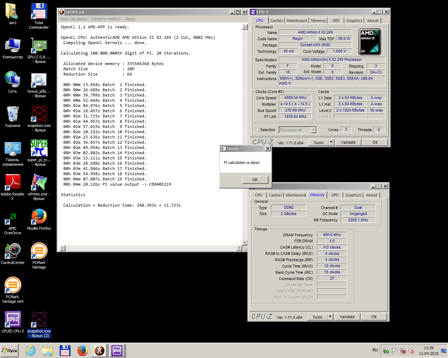Click DRAM Frequency value 460.0 MHz
This screenshot has width=448, height=358.
coord(332,235)
